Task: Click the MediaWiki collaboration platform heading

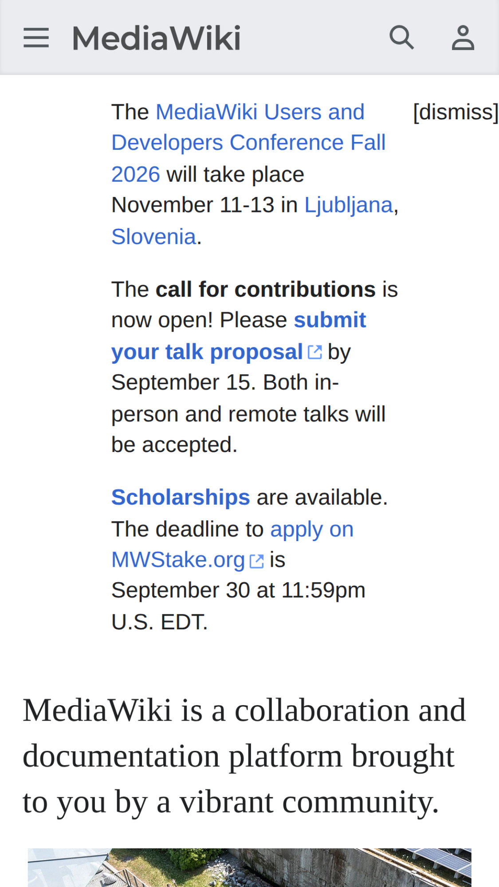Action: pos(244,756)
